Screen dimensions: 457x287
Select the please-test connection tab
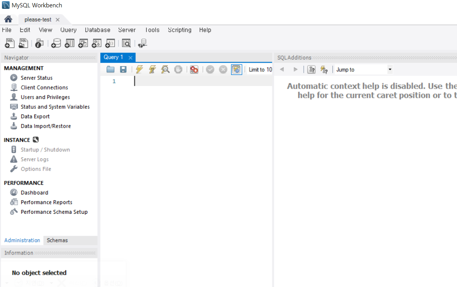[x=38, y=20]
